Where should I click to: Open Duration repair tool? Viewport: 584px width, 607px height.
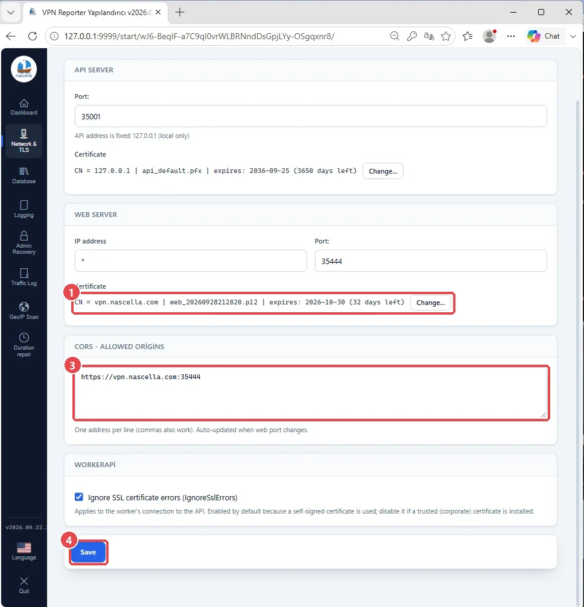[24, 345]
